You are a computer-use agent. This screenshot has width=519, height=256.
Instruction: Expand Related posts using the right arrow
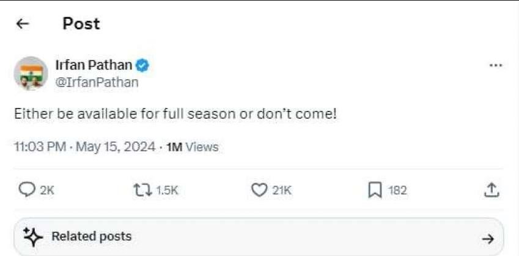click(487, 239)
